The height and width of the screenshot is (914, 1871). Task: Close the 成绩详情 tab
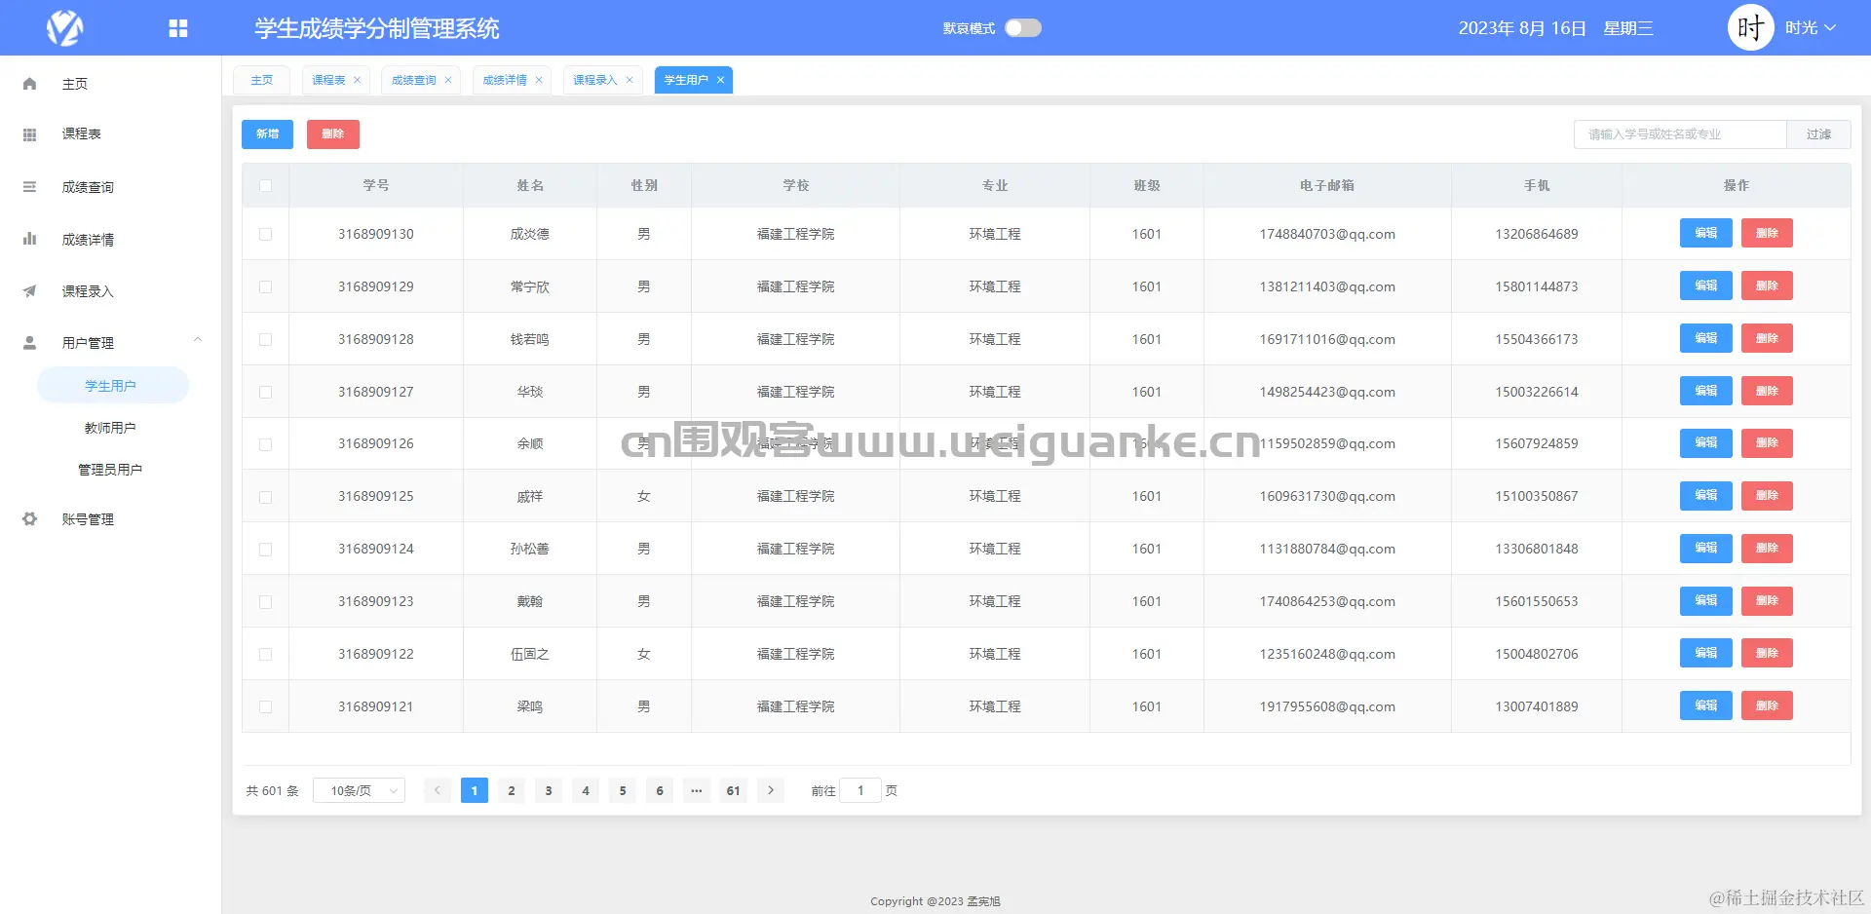tap(539, 80)
